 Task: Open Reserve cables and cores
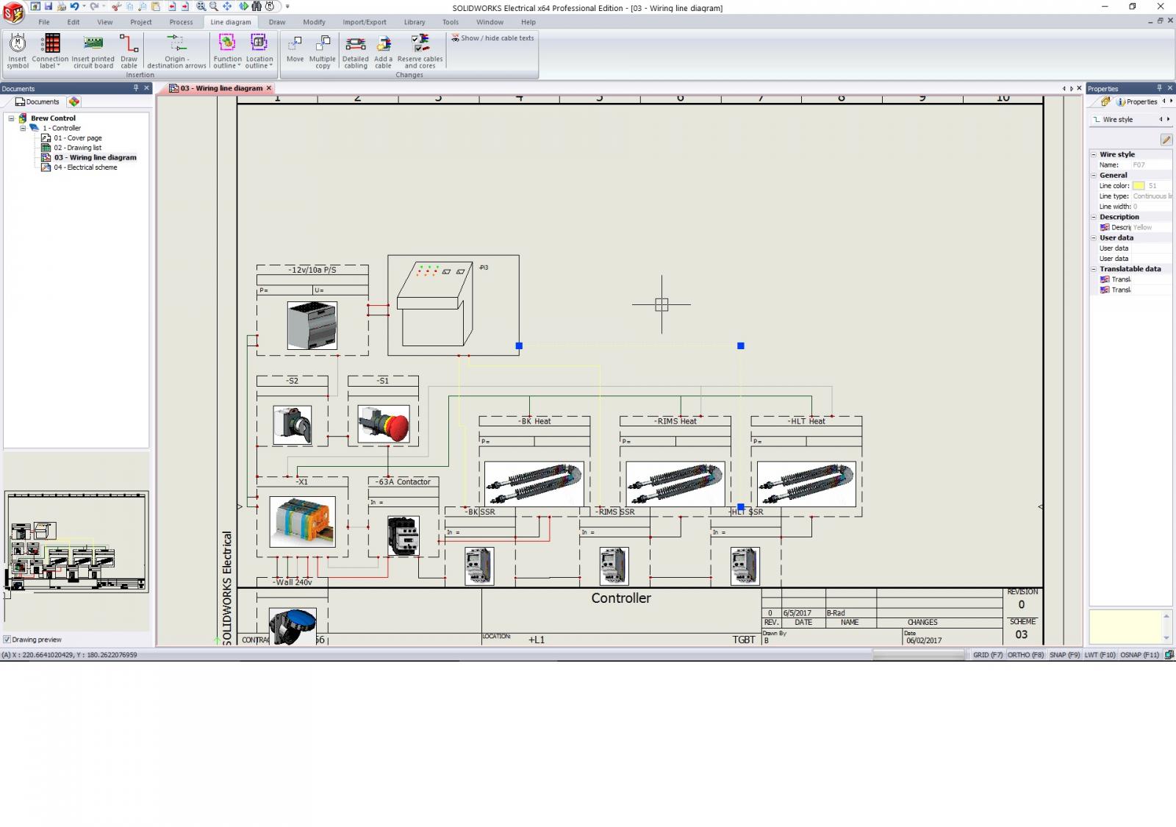(420, 51)
